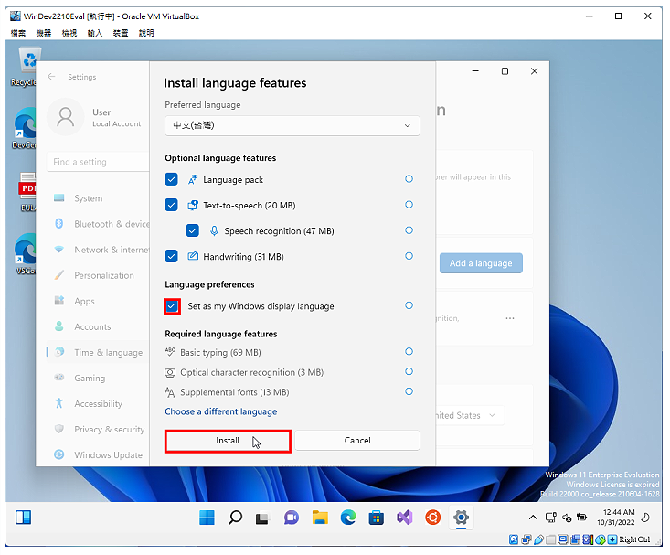This screenshot has height=555, width=670.
Task: Open Task View on taskbar
Action: coord(262,518)
